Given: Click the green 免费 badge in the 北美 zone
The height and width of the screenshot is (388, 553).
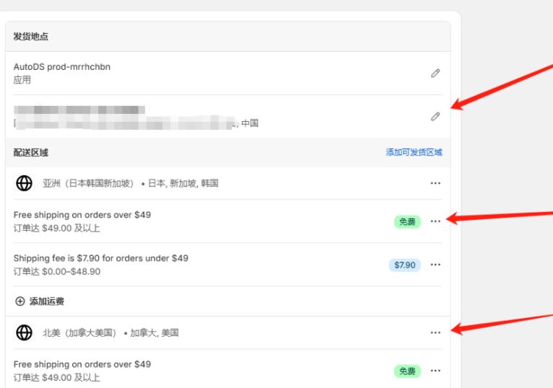Looking at the screenshot, I should [407, 371].
